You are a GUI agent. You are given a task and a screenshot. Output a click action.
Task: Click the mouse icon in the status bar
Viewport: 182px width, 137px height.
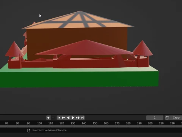29,131
